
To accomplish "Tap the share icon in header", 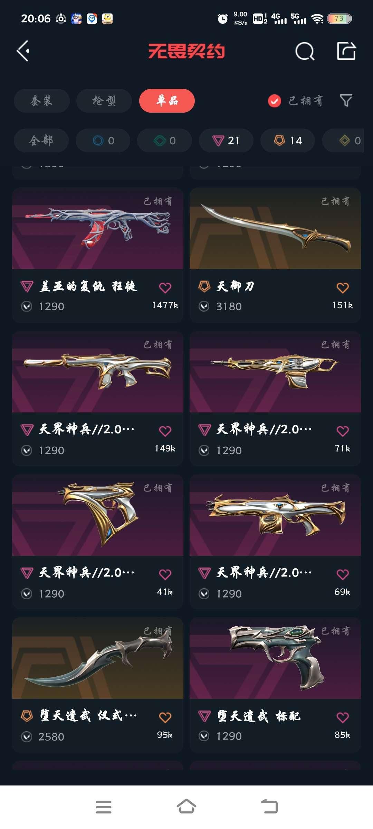I will point(346,51).
